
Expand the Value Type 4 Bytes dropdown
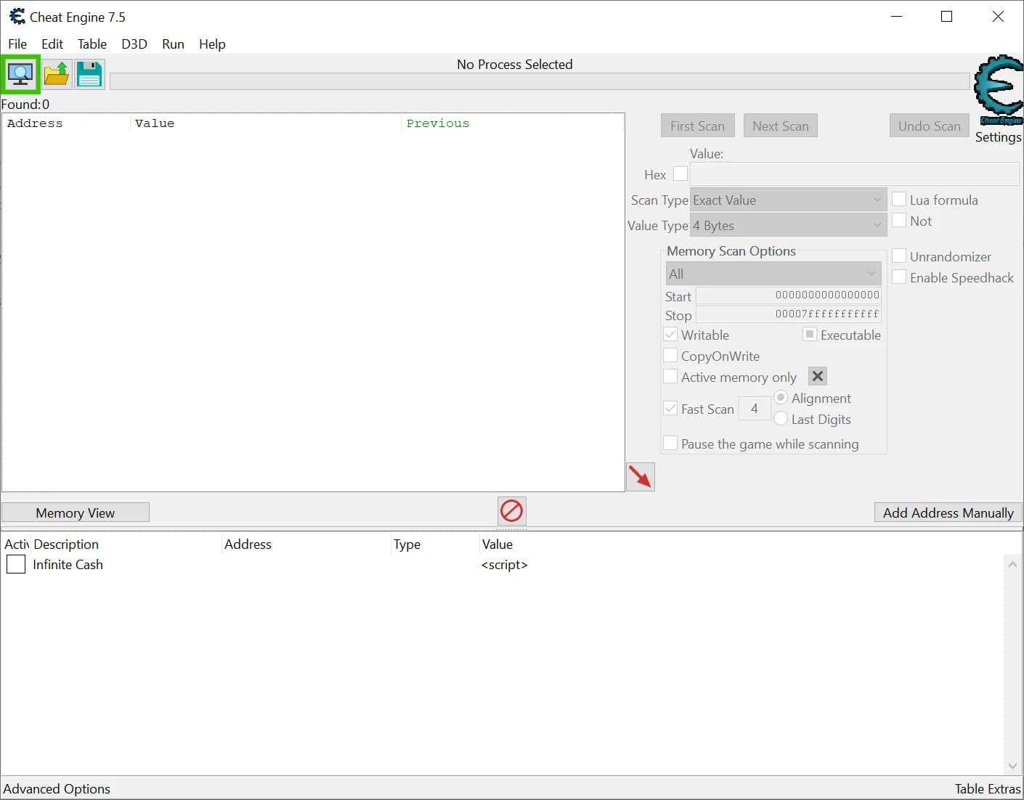pyautogui.click(x=788, y=225)
